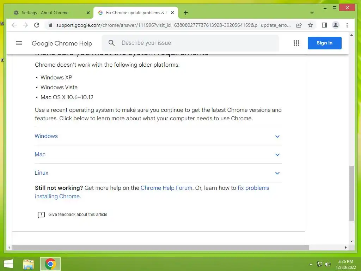The height and width of the screenshot is (271, 361).
Task: Open the volume tray icon
Action: (328, 264)
